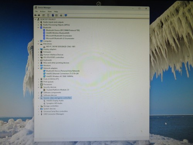Image resolution: width=193 pixels, height=145 pixels.
Task: Expand the Ports (COM & LPT) category
Action: coord(39,79)
